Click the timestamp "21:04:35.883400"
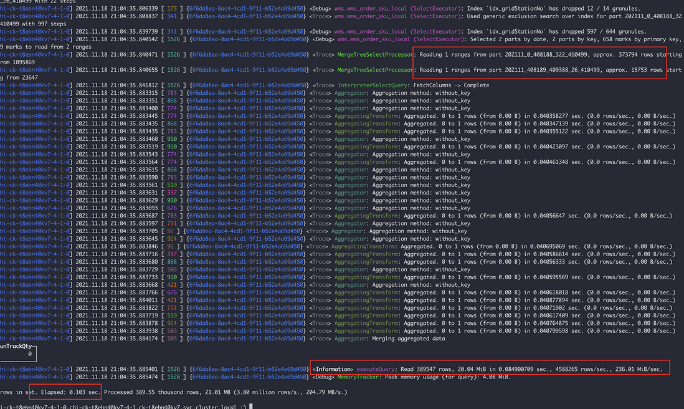 pos(133,108)
